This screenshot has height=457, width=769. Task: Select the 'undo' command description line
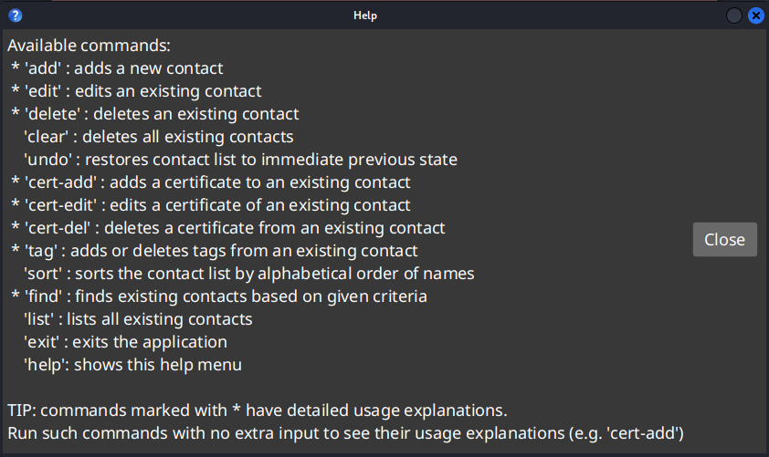tap(240, 160)
